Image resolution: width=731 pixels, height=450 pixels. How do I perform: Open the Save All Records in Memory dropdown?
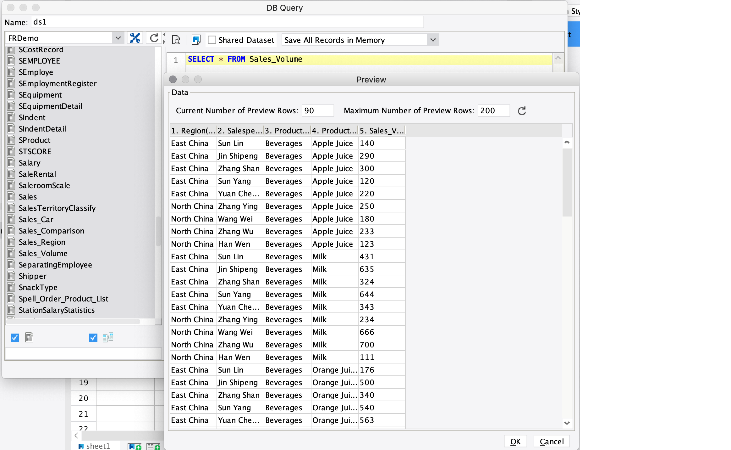tap(433, 40)
